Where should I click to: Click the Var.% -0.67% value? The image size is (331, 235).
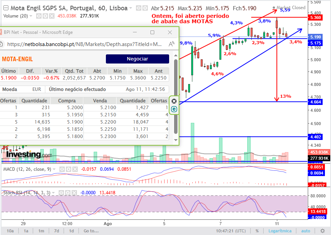(51, 78)
